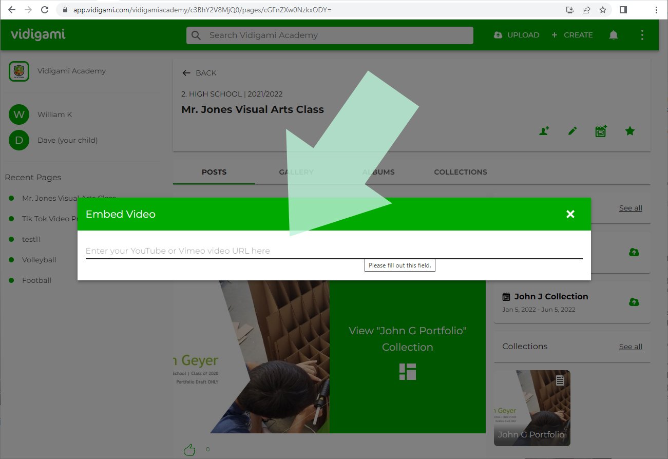Switch to the COLLECTIONS tab
Screen dimensions: 668x459
click(460, 172)
